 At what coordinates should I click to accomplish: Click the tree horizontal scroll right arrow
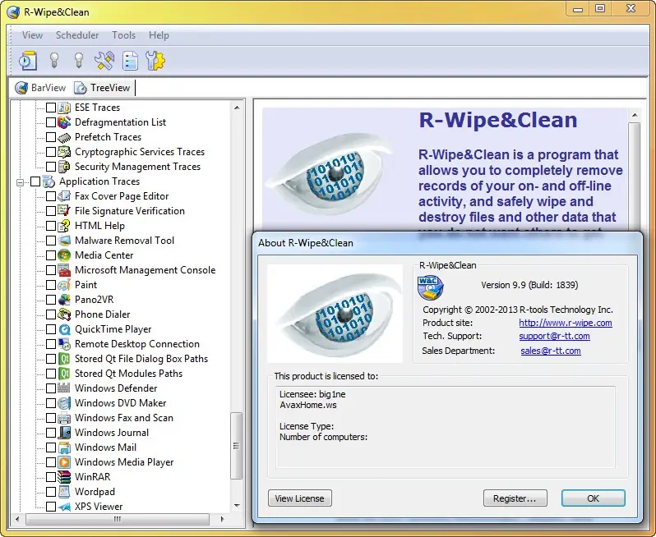coord(222,519)
